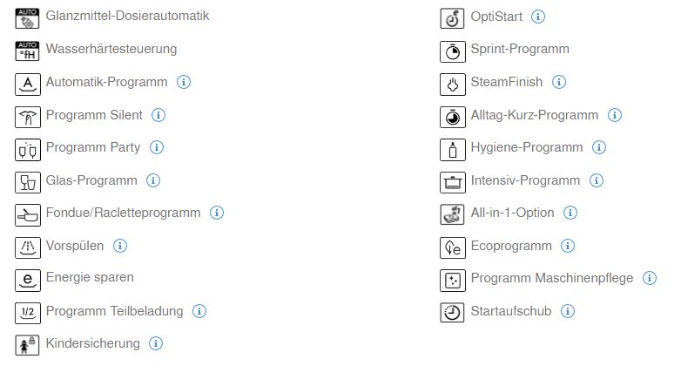The height and width of the screenshot is (366, 681).
Task: Click the Ecoprogramm text label
Action: click(x=511, y=246)
